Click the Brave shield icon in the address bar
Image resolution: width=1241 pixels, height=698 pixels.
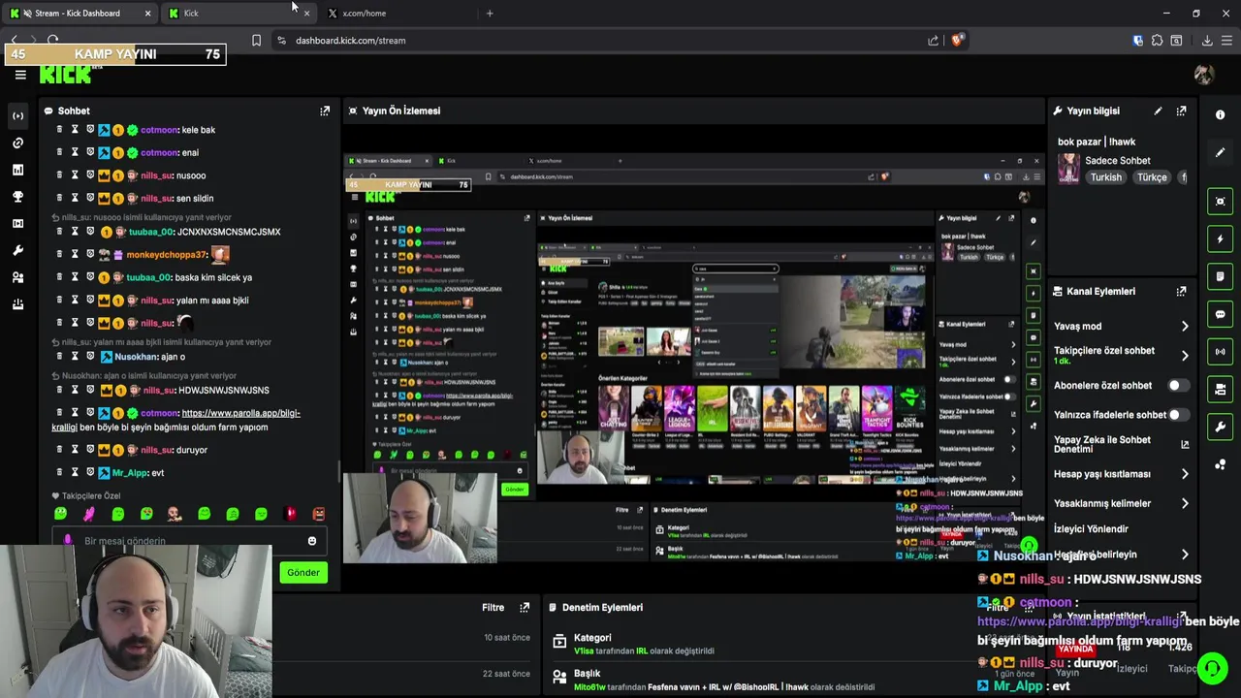pyautogui.click(x=957, y=41)
